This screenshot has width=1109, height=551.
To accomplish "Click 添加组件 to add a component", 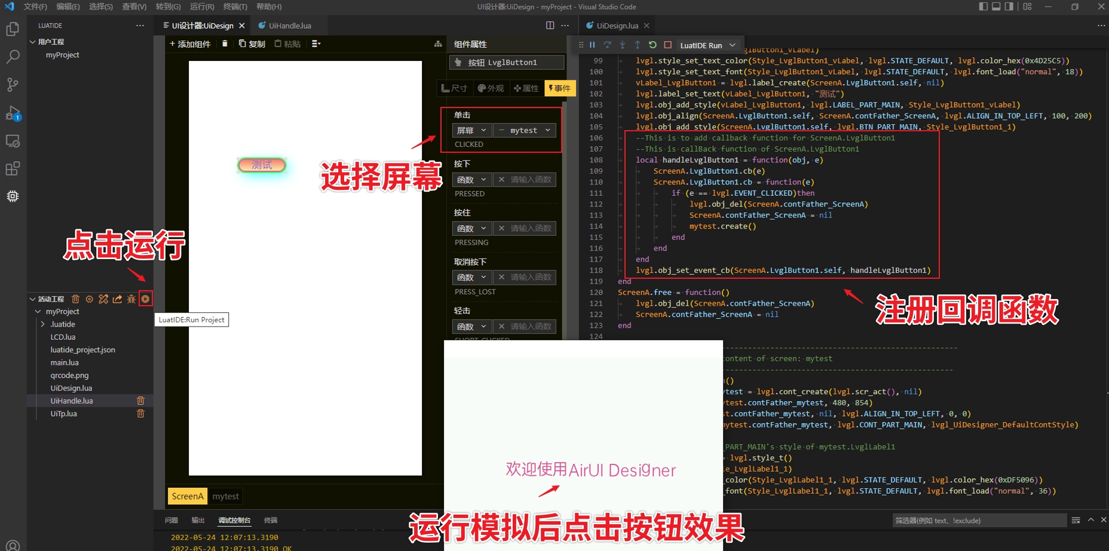I will tap(190, 44).
